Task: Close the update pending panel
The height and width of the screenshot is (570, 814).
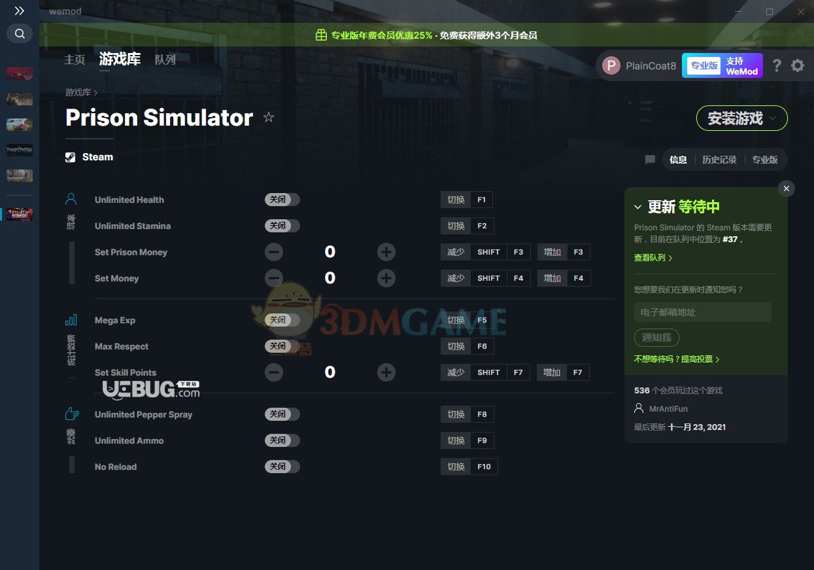Action: 787,188
